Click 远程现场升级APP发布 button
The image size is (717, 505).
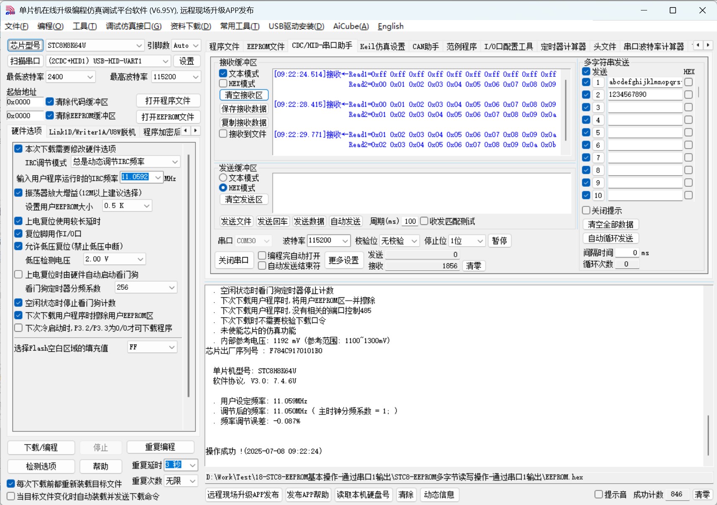(243, 495)
